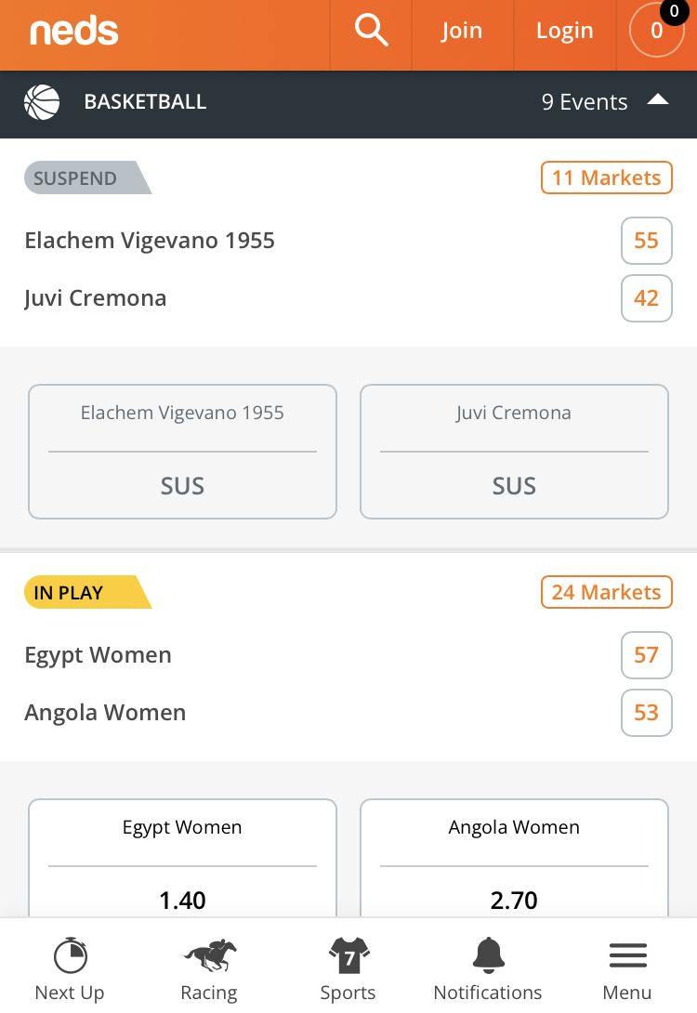Open the hamburger Menu

[627, 957]
